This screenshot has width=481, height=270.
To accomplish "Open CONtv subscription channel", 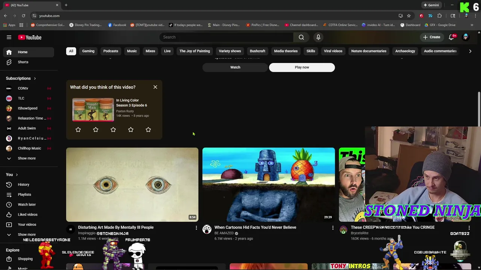I will pos(29,88).
